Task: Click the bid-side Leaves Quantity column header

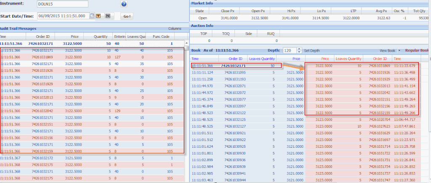Action: pos(263,59)
